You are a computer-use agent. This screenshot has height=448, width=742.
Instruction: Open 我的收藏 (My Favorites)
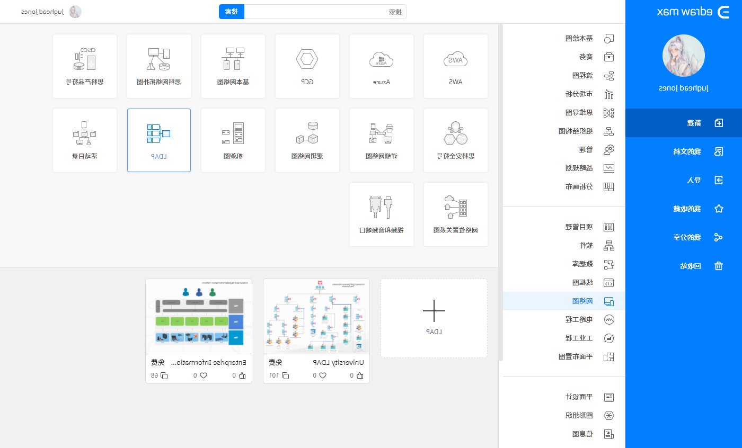(x=684, y=209)
